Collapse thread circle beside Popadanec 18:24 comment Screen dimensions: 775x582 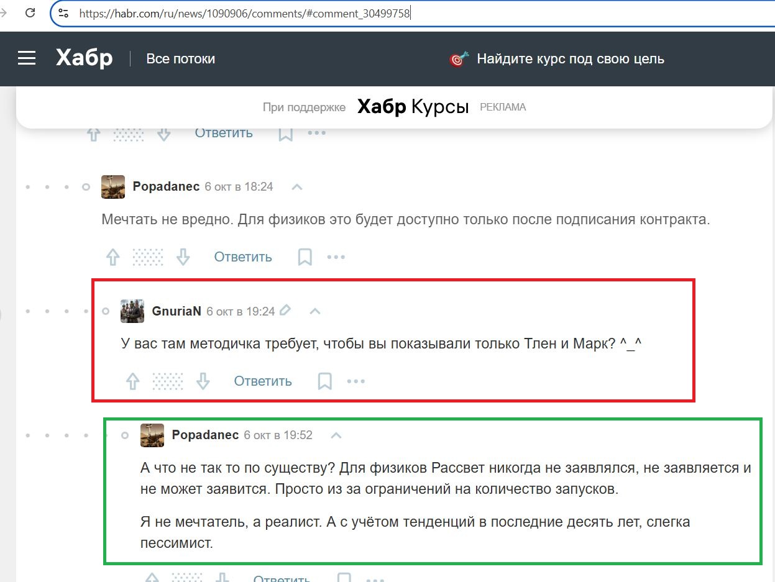tap(86, 187)
